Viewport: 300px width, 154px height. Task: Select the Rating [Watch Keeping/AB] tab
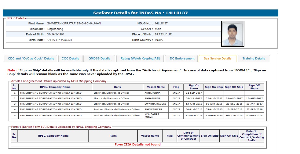[140, 59]
